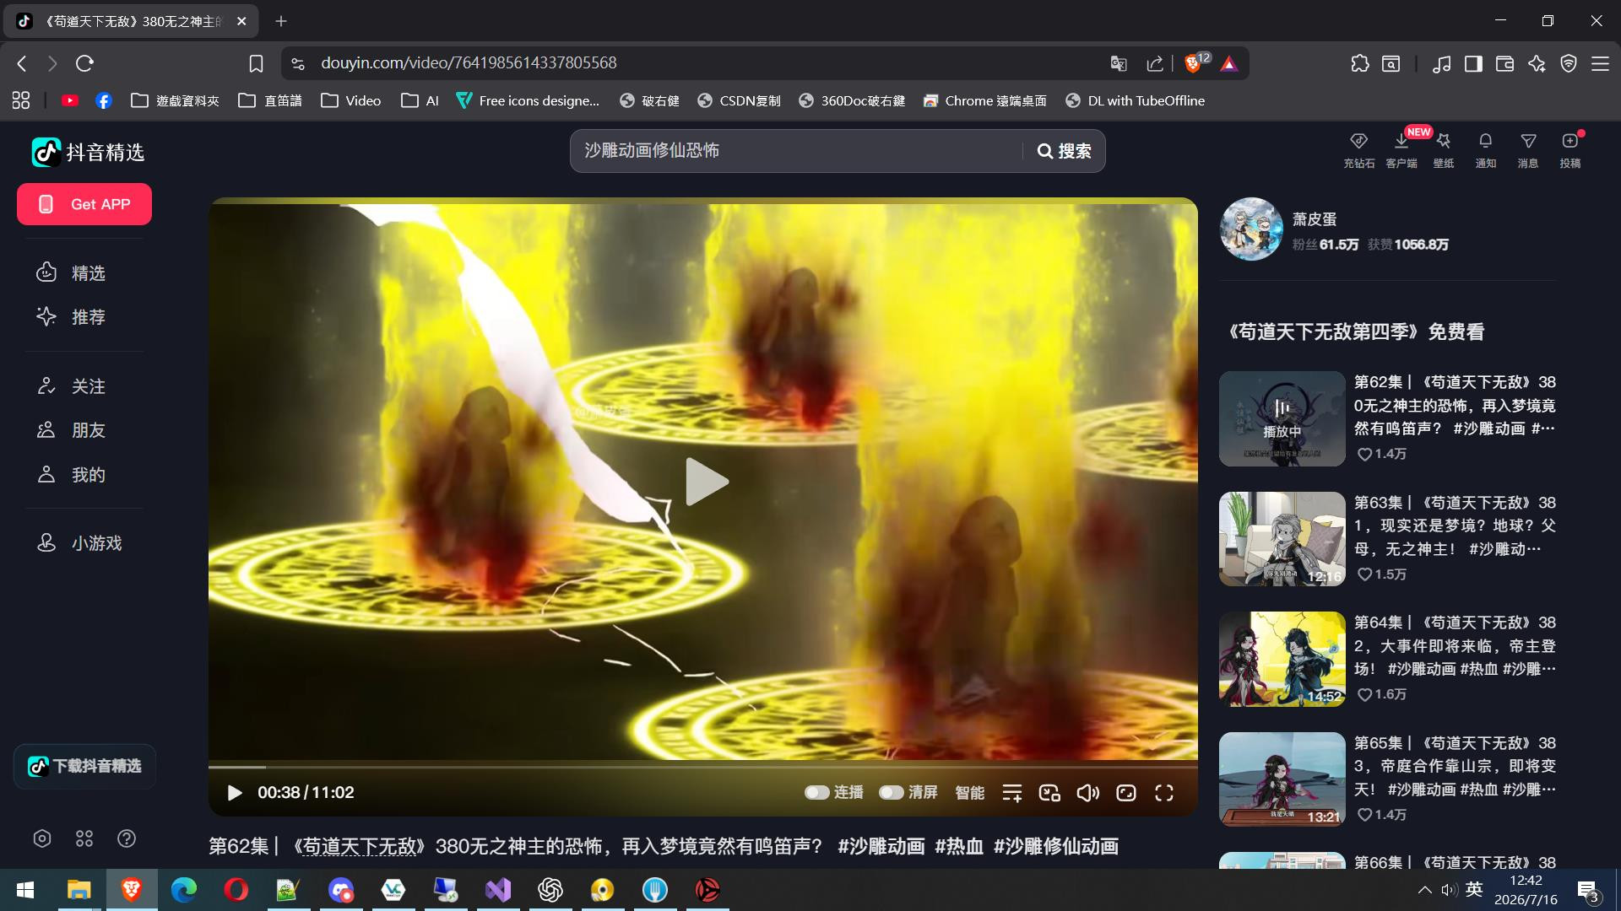
Task: Click the translate page icon in address bar
Action: coord(1119,63)
